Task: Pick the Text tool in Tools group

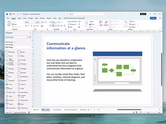Action: 70,27
